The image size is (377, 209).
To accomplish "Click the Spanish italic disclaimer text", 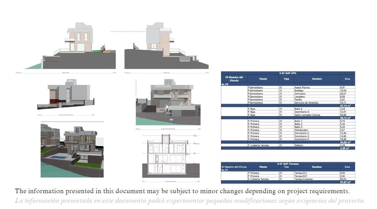I will 190,201.
